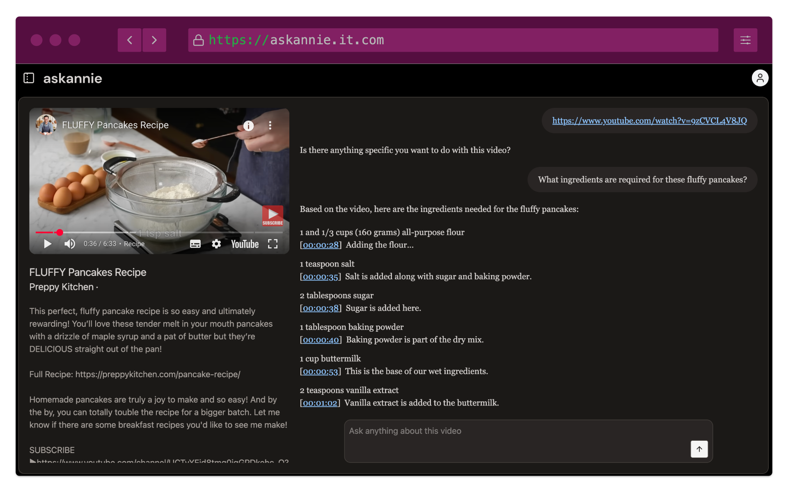Click the askannie logo text
The image size is (788, 492).
click(73, 78)
